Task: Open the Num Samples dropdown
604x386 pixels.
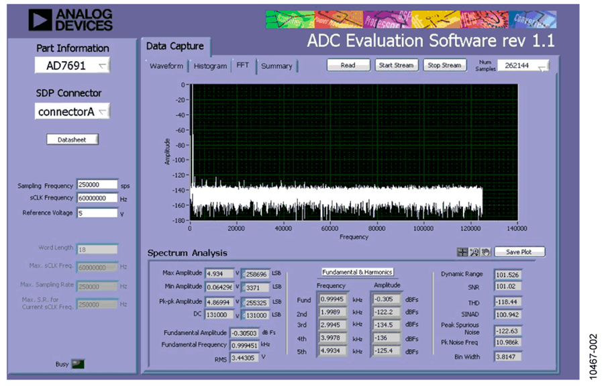Action: (x=523, y=66)
